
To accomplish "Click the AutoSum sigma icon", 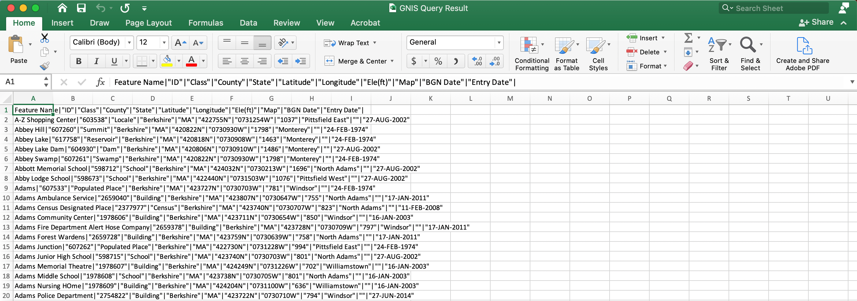I will (688, 38).
